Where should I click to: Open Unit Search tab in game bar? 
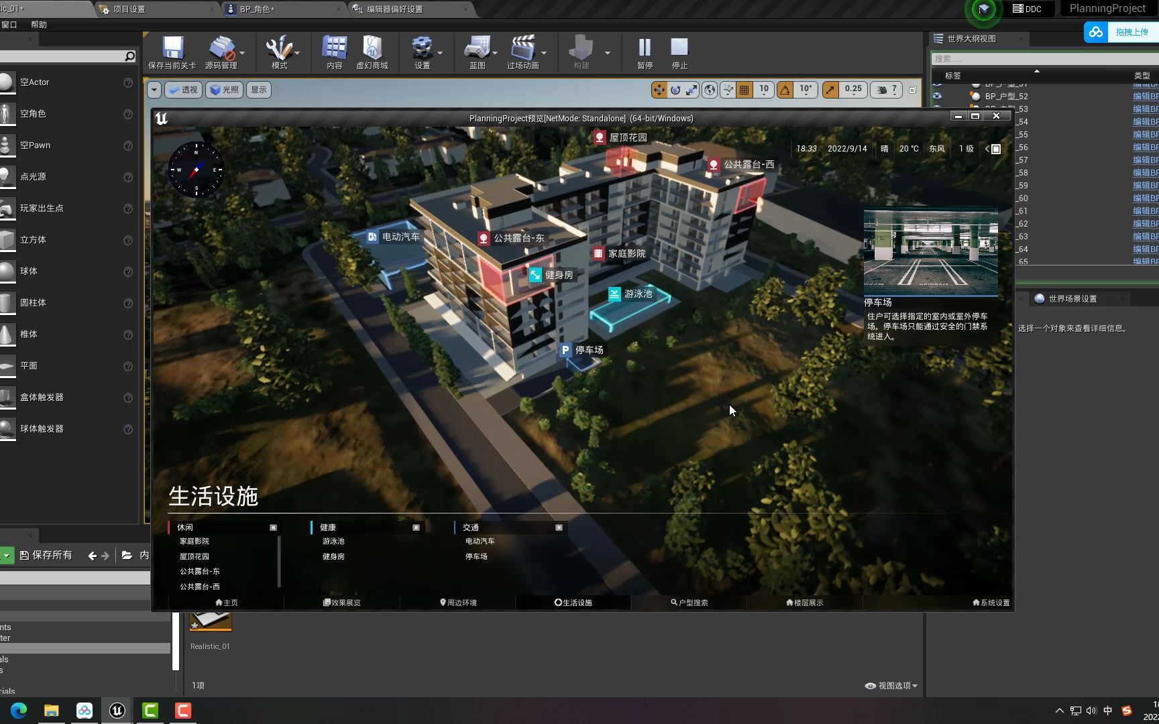(x=689, y=603)
